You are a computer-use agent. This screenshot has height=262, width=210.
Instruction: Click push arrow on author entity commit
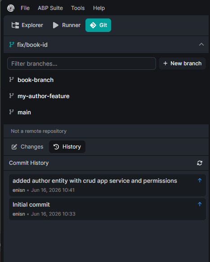point(200,180)
